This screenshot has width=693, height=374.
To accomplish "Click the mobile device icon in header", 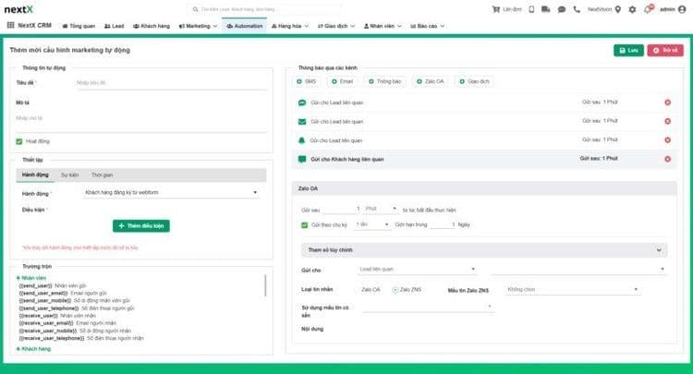I will [x=531, y=9].
